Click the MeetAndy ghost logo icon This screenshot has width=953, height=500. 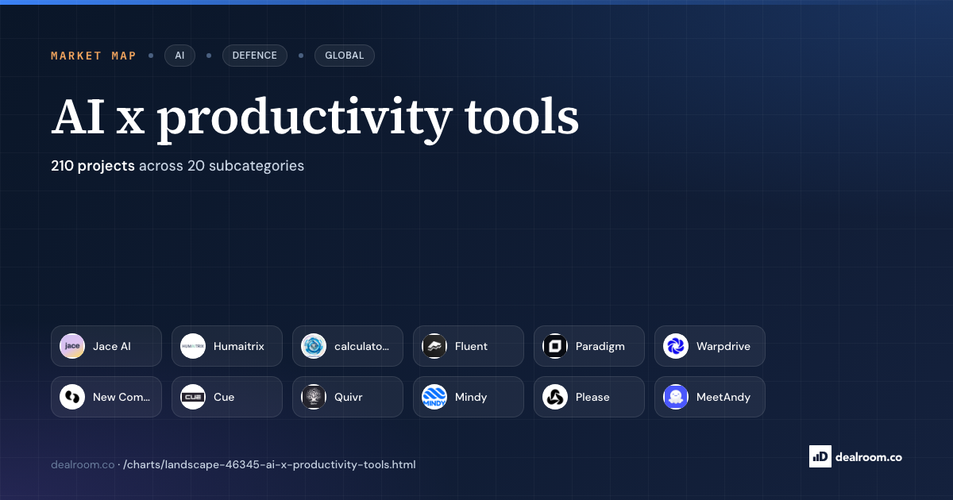point(676,397)
